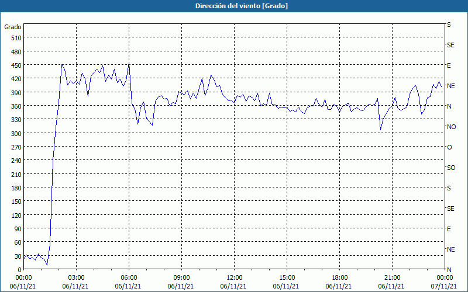
Task: Select the 450 y-axis tick label
Action: tap(16, 65)
